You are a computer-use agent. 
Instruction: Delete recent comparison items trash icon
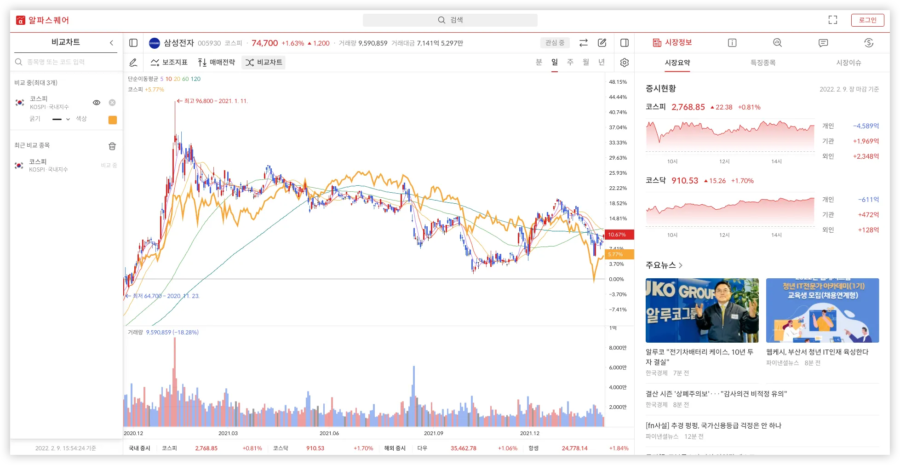(112, 146)
